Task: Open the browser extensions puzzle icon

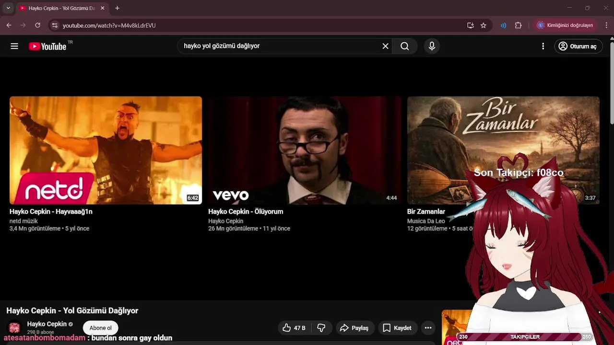Action: [x=518, y=25]
